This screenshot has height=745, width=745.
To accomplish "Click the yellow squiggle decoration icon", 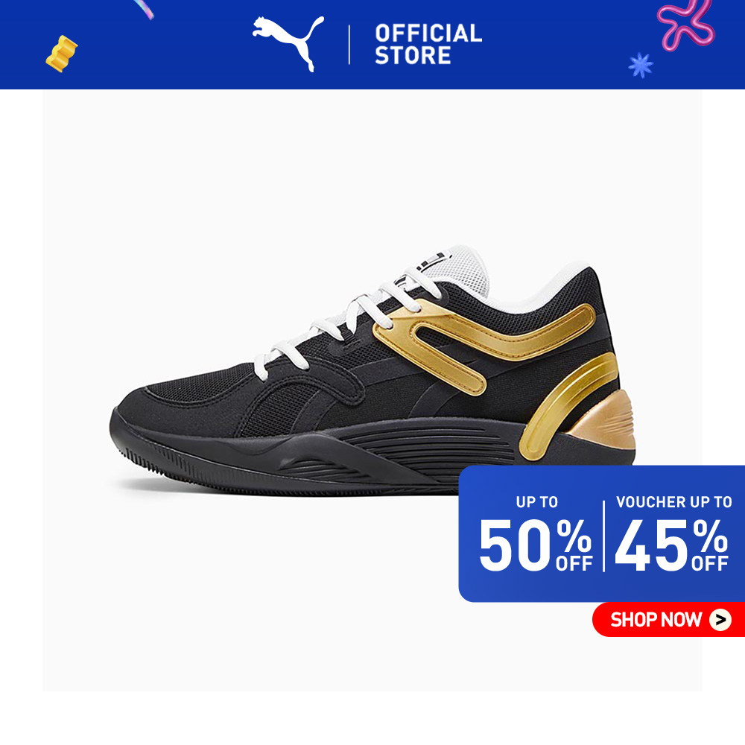I will [x=62, y=54].
